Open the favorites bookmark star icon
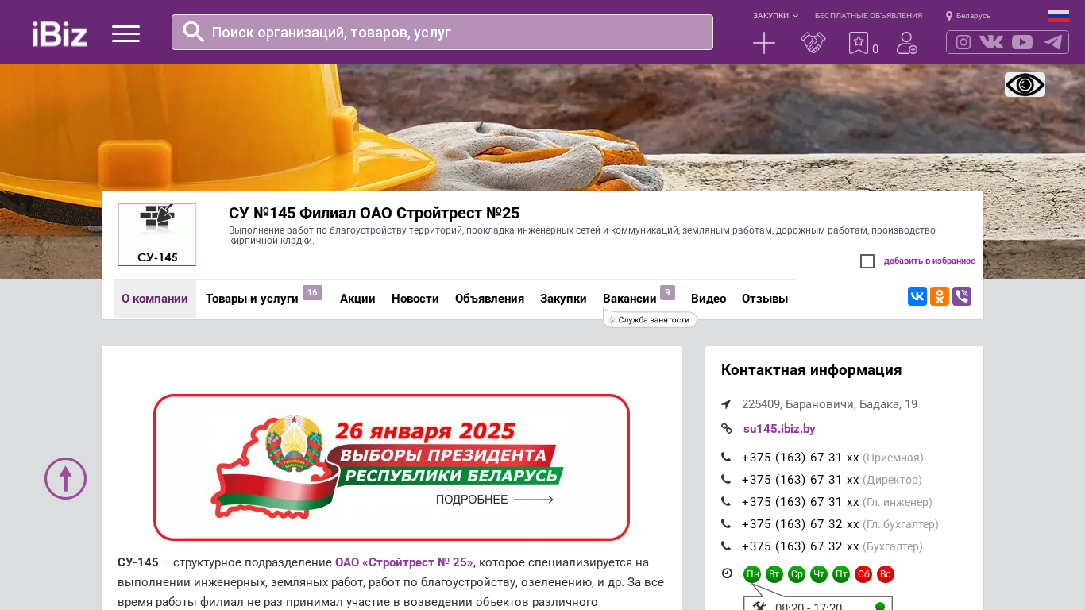Viewport: 1085px width, 610px height. [859, 43]
